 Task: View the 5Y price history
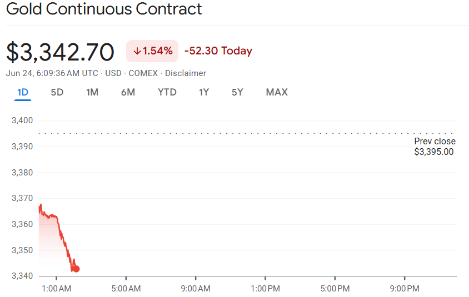coord(237,92)
